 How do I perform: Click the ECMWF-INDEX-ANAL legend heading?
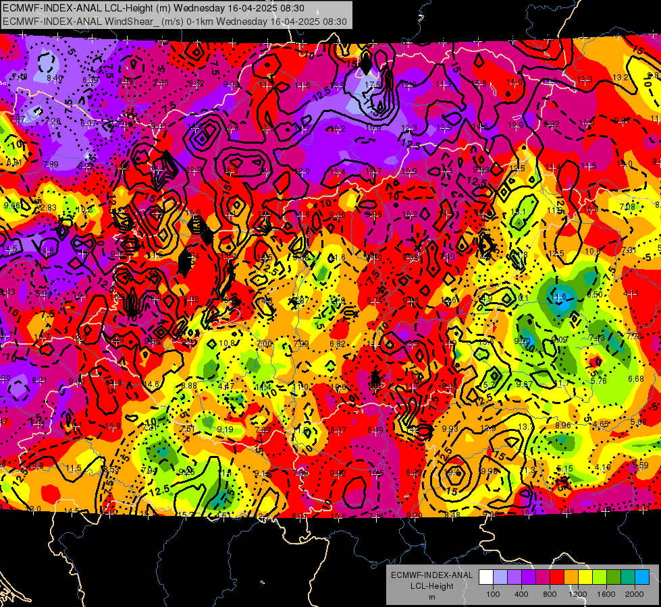pos(431,575)
